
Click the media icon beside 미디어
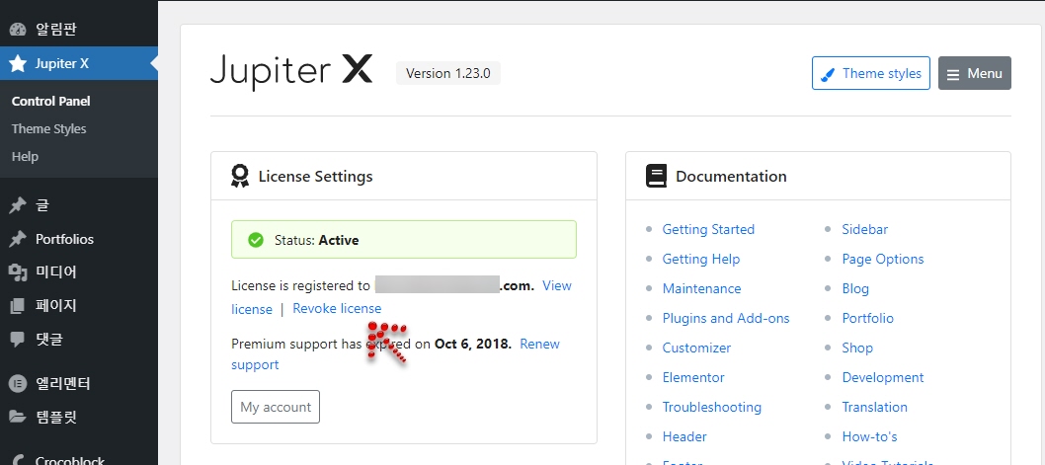pos(18,271)
